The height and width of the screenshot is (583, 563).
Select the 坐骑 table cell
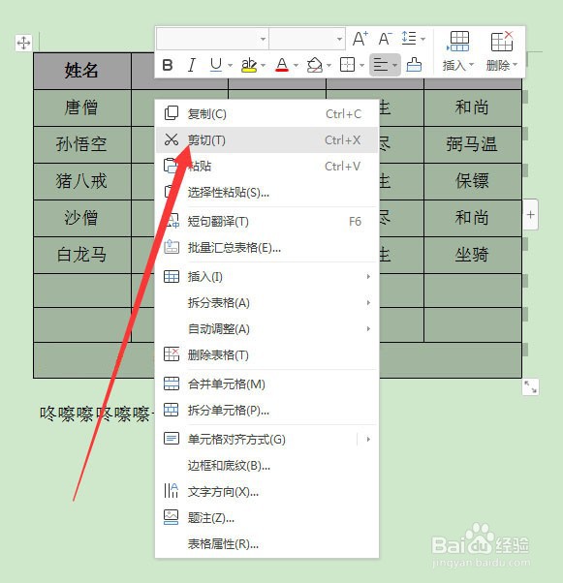(472, 255)
